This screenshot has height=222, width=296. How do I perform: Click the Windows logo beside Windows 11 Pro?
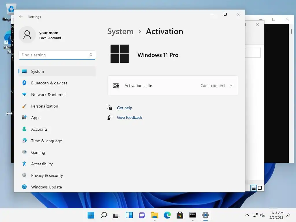(120, 54)
